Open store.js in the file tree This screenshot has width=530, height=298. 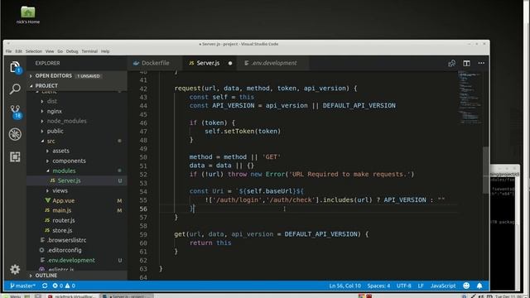[x=77, y=230]
